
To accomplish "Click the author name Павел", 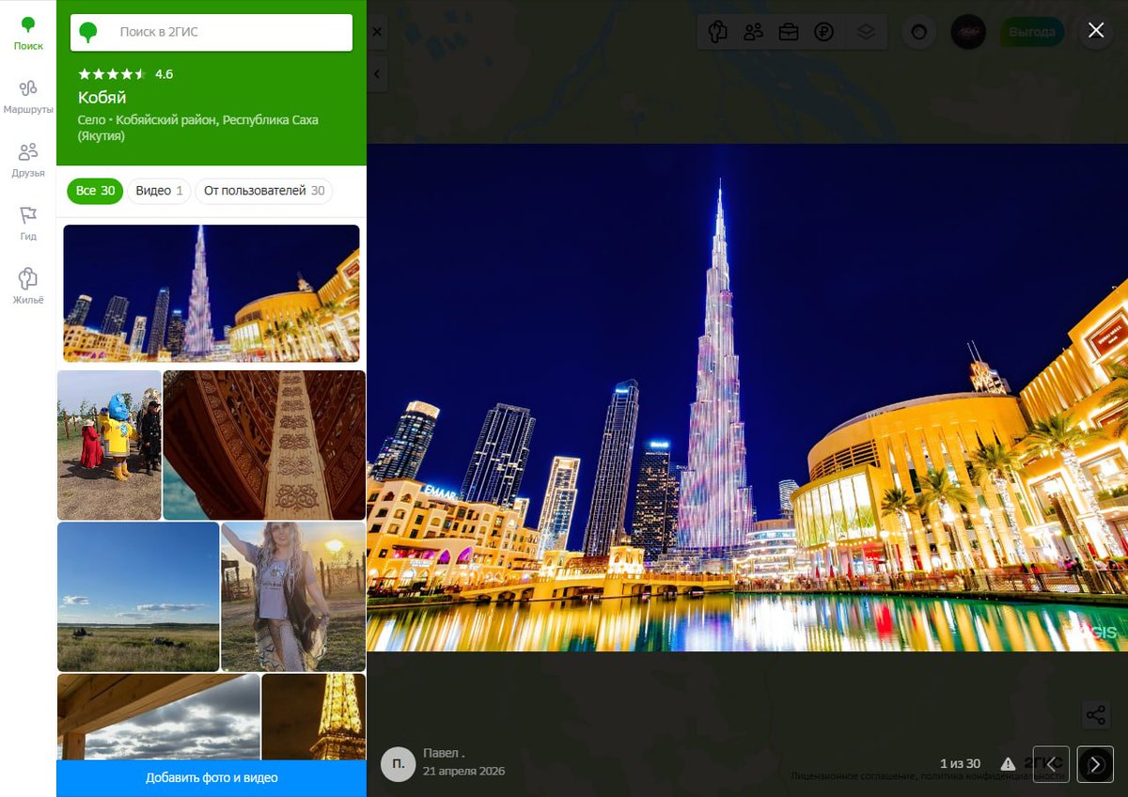I will tap(444, 753).
